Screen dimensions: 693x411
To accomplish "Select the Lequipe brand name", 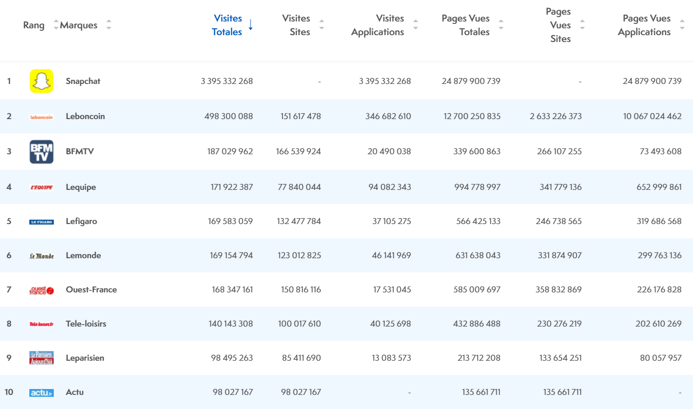I will coord(81,187).
